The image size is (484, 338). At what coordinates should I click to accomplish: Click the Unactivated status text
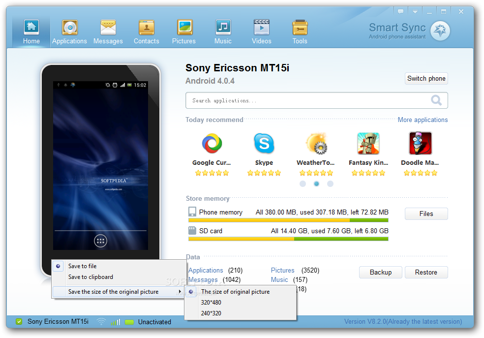point(154,322)
